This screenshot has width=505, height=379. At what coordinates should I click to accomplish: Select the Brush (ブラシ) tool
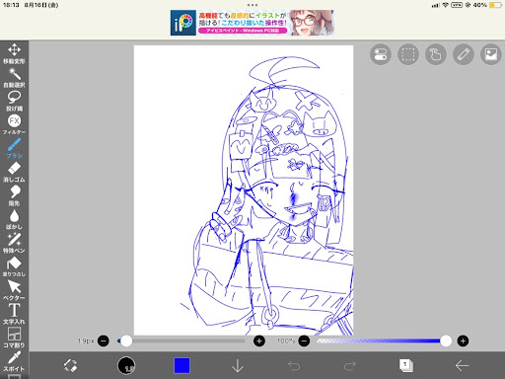click(14, 148)
